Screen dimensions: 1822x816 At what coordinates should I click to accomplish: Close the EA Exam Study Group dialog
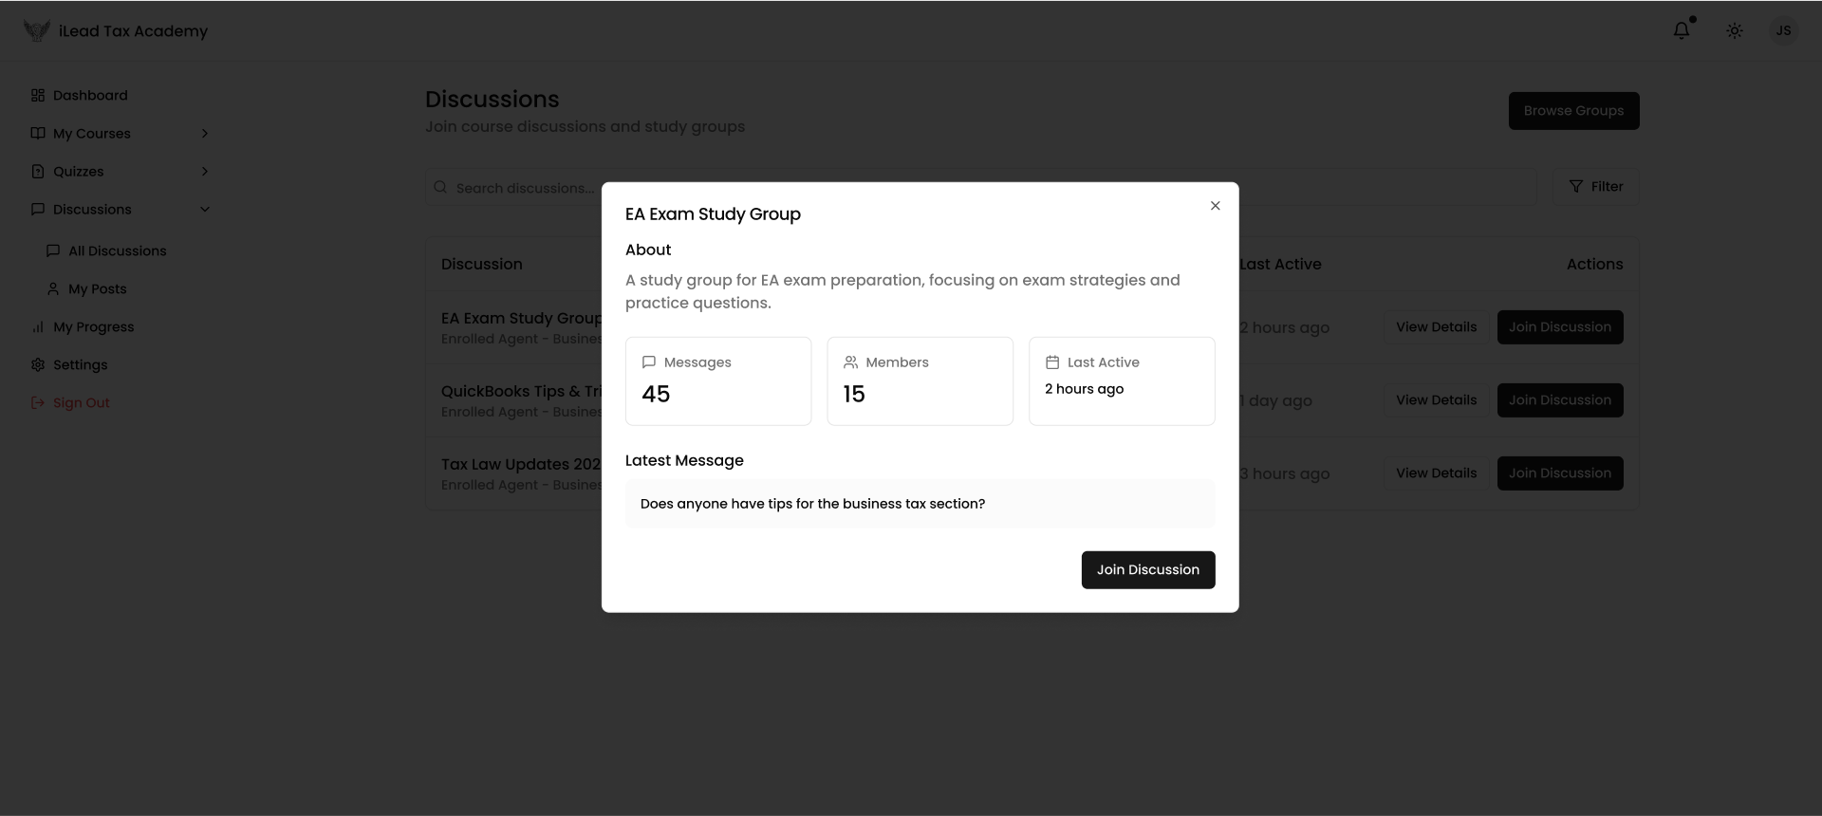tap(1215, 206)
